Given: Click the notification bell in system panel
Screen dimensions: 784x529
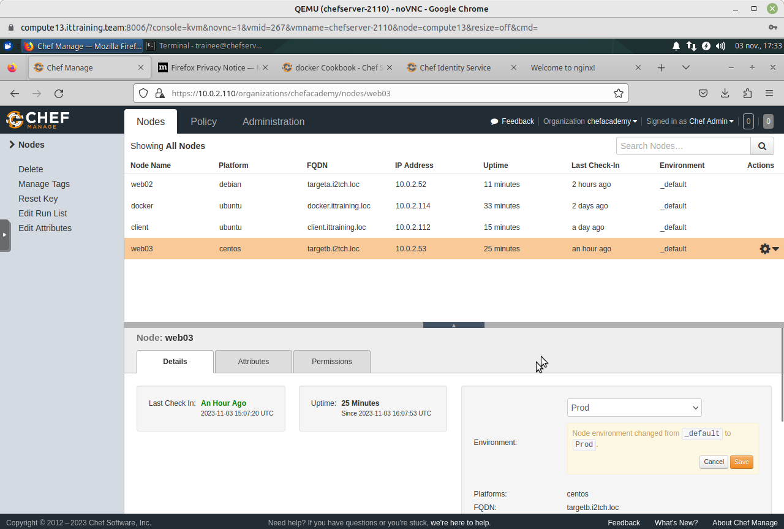Looking at the screenshot, I should [x=676, y=46].
